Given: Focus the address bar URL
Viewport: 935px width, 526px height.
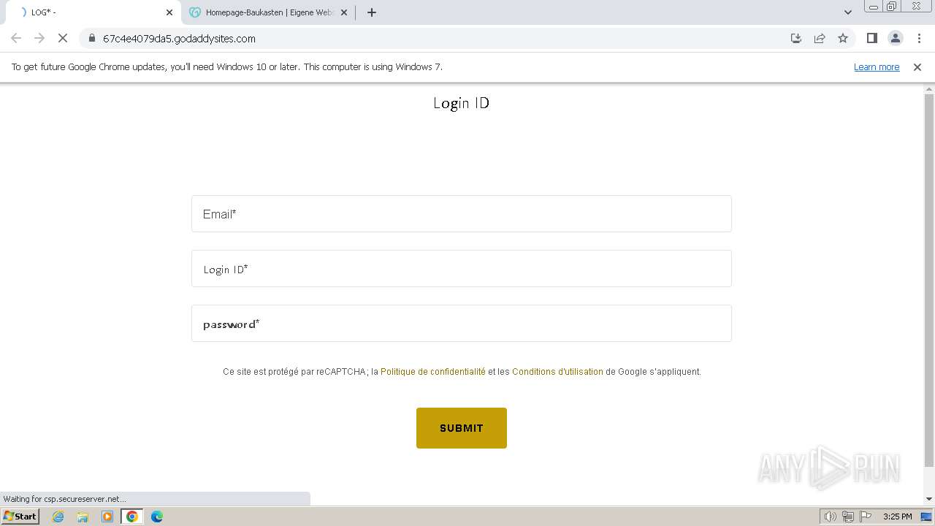Looking at the screenshot, I should 179,38.
